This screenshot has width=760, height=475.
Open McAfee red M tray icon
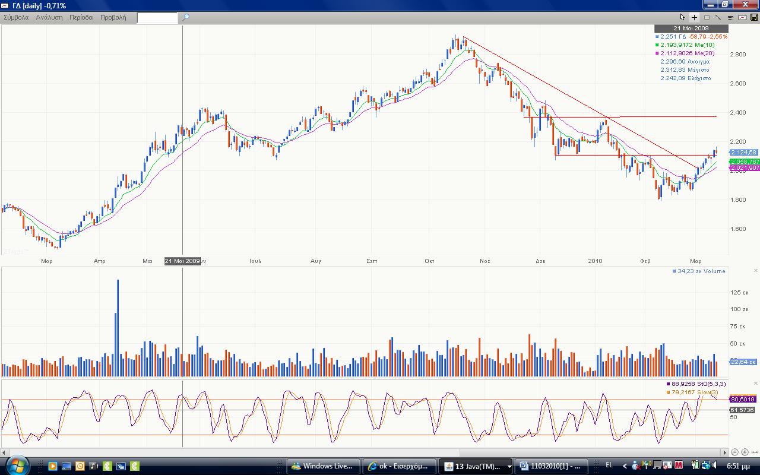click(x=679, y=465)
